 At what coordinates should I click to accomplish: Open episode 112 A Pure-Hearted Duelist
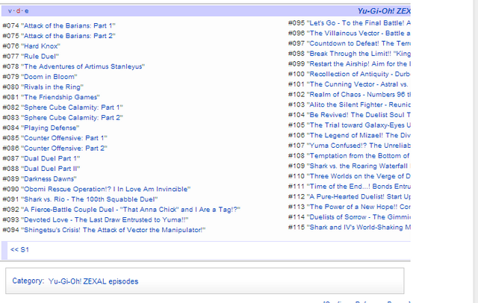click(x=358, y=196)
